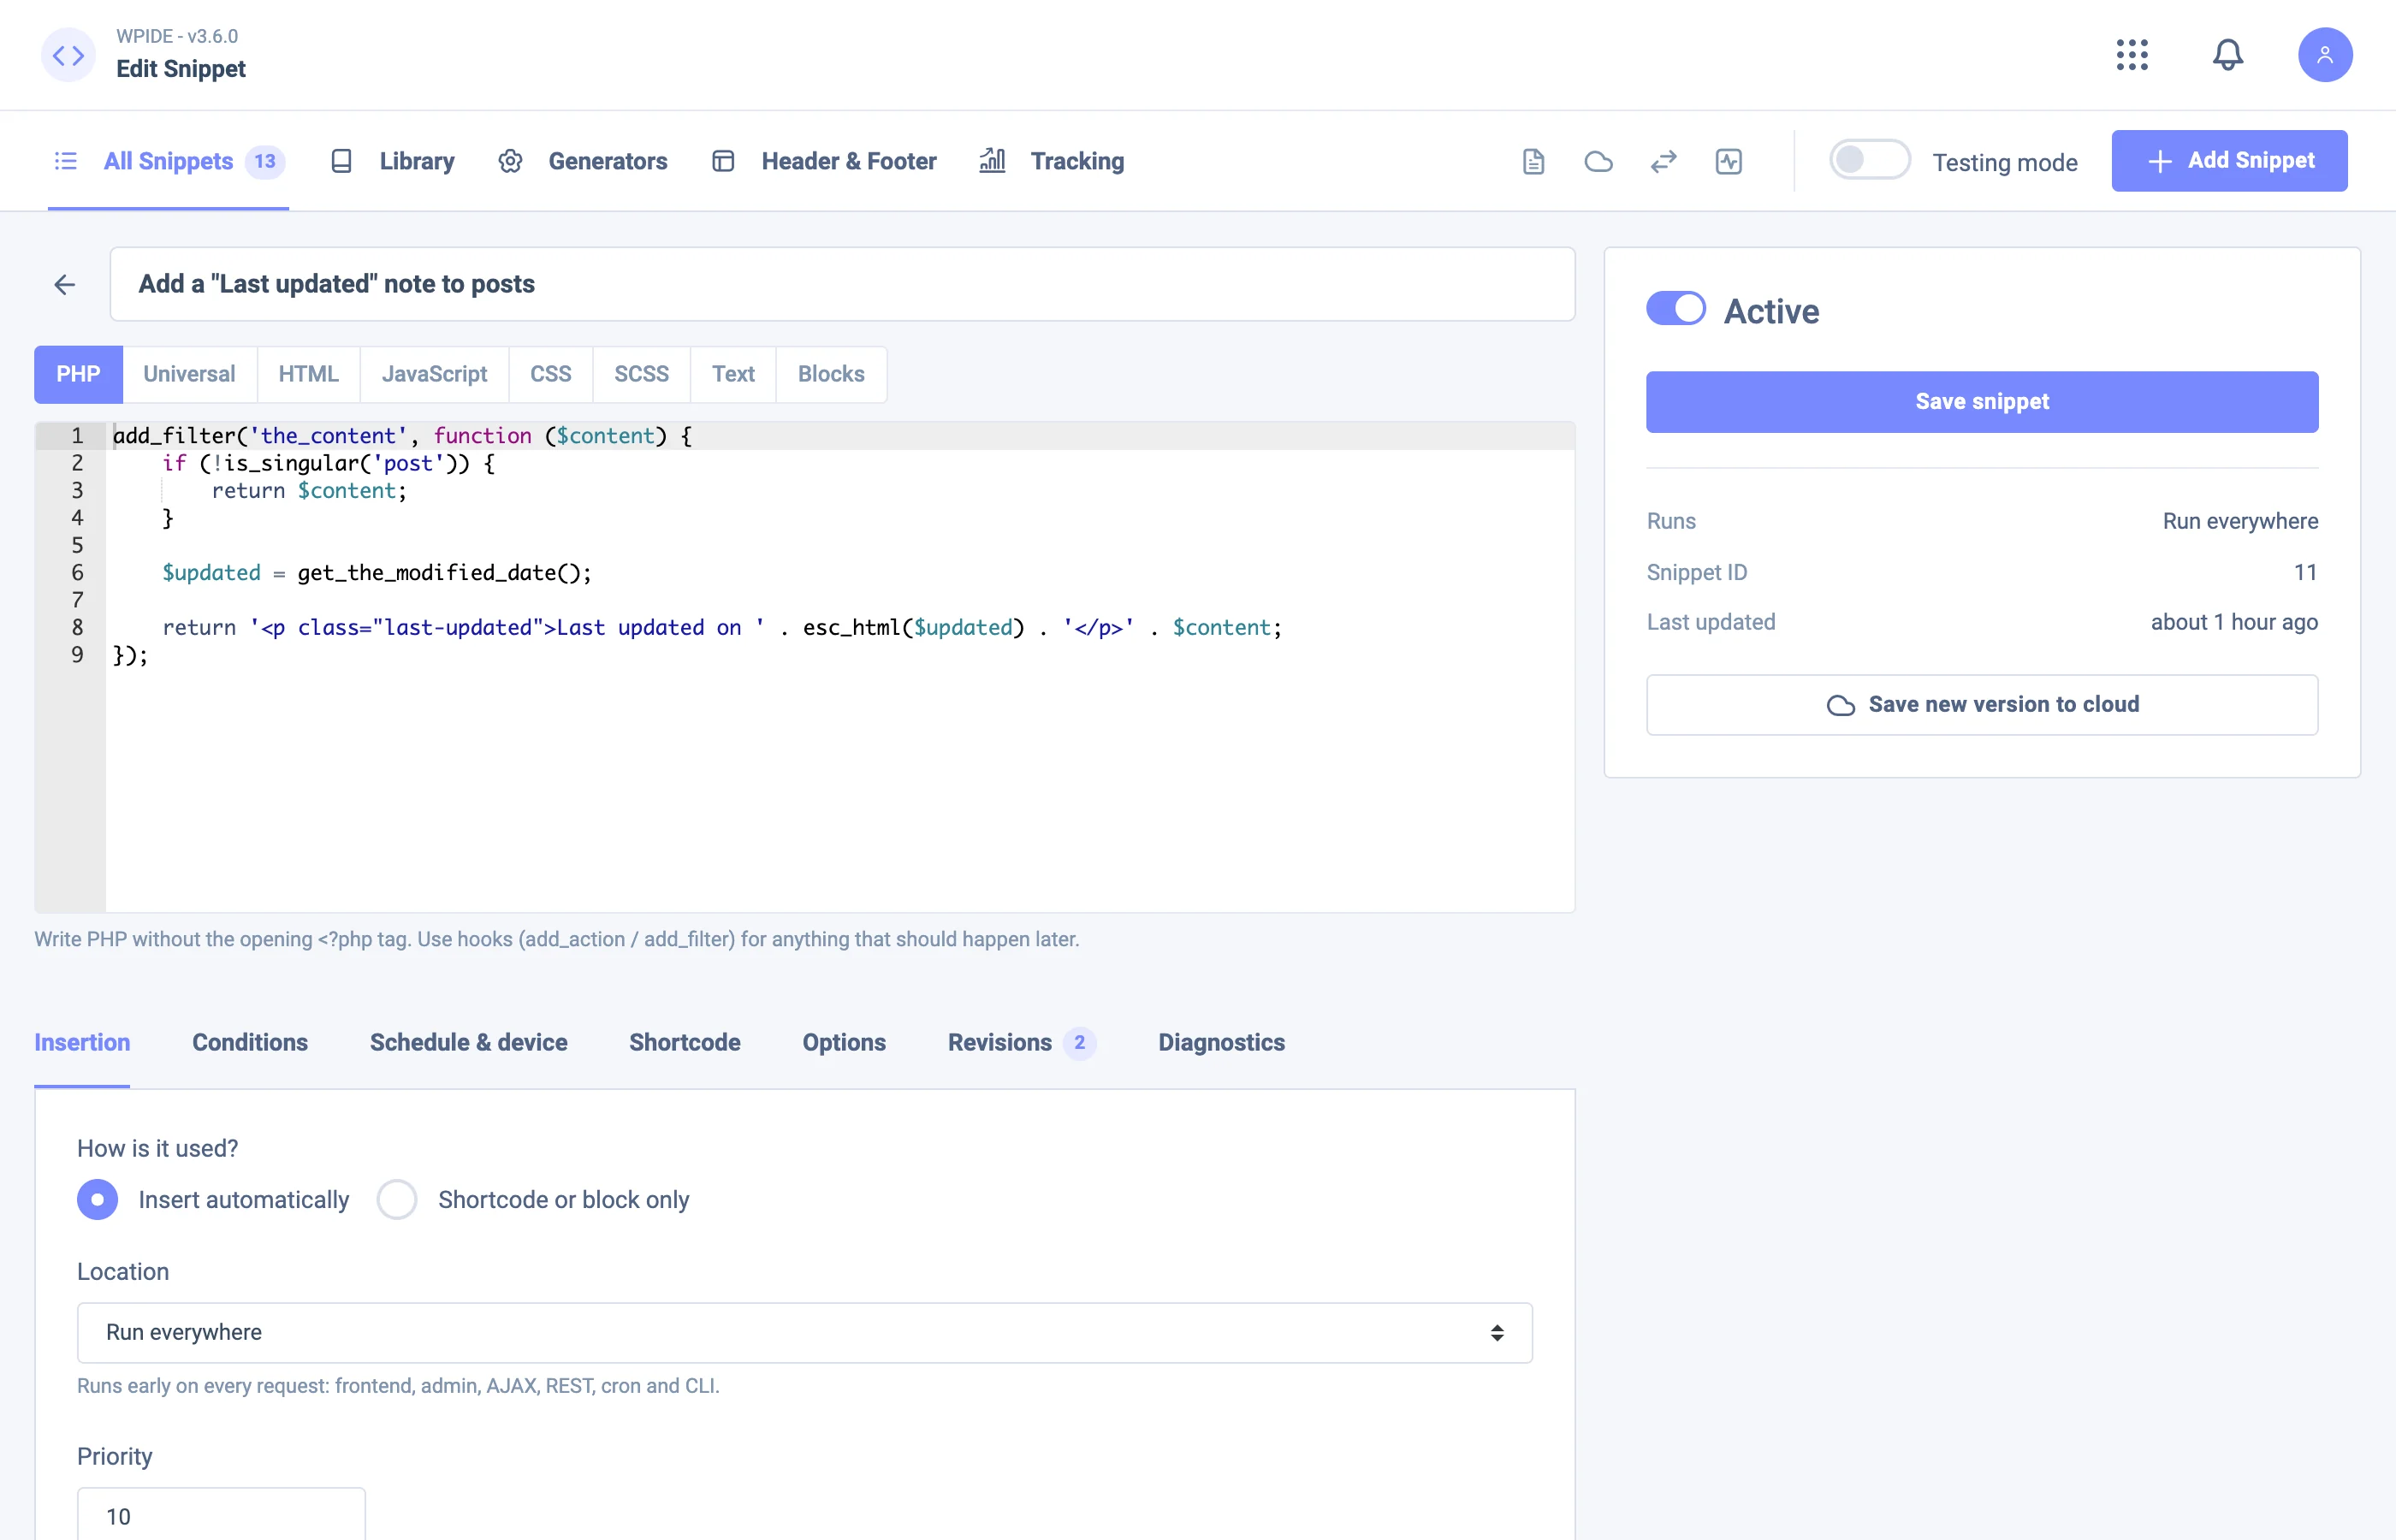Open the Options tab
This screenshot has height=1540, width=2396.
coord(844,1042)
